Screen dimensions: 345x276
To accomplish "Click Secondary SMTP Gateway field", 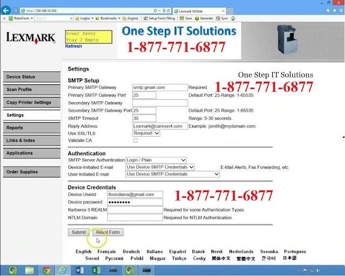I will [x=160, y=103].
